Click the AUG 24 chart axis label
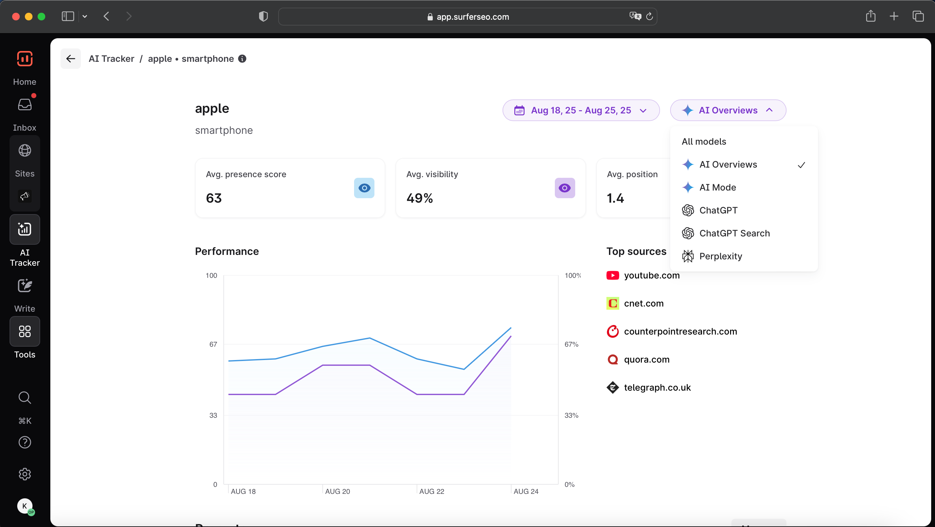 pyautogui.click(x=526, y=491)
